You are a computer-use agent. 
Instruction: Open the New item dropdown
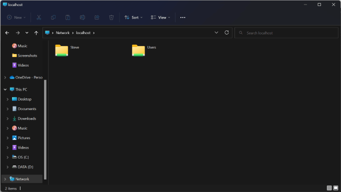[x=16, y=17]
